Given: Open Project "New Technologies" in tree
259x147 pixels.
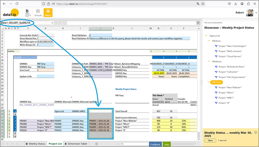Looking at the screenshot, I should [x=233, y=46].
